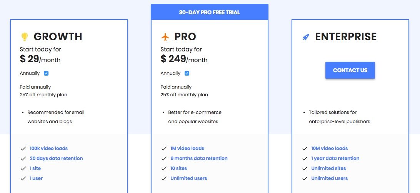
Task: Click the checkmark next to 1 user
Action: click(x=23, y=178)
